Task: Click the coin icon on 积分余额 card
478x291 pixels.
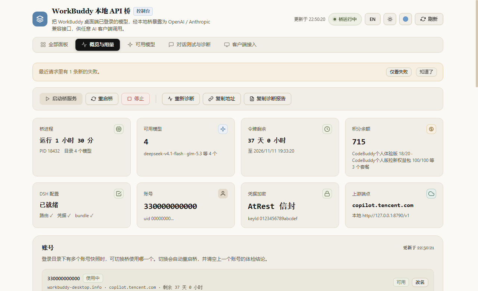Action: point(431,129)
